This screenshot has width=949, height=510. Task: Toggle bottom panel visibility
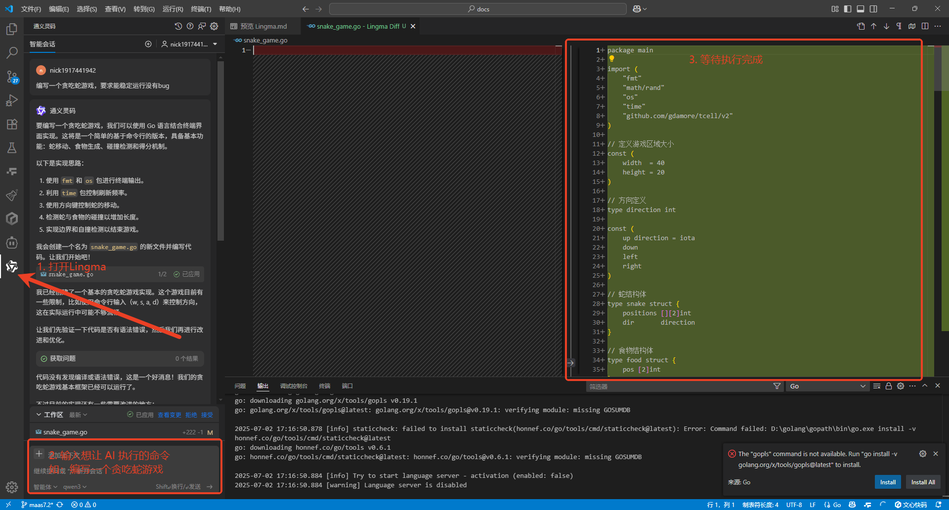(x=861, y=9)
